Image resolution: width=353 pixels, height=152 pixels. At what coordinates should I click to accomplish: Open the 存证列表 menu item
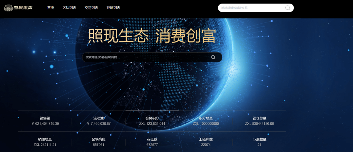pyautogui.click(x=113, y=8)
